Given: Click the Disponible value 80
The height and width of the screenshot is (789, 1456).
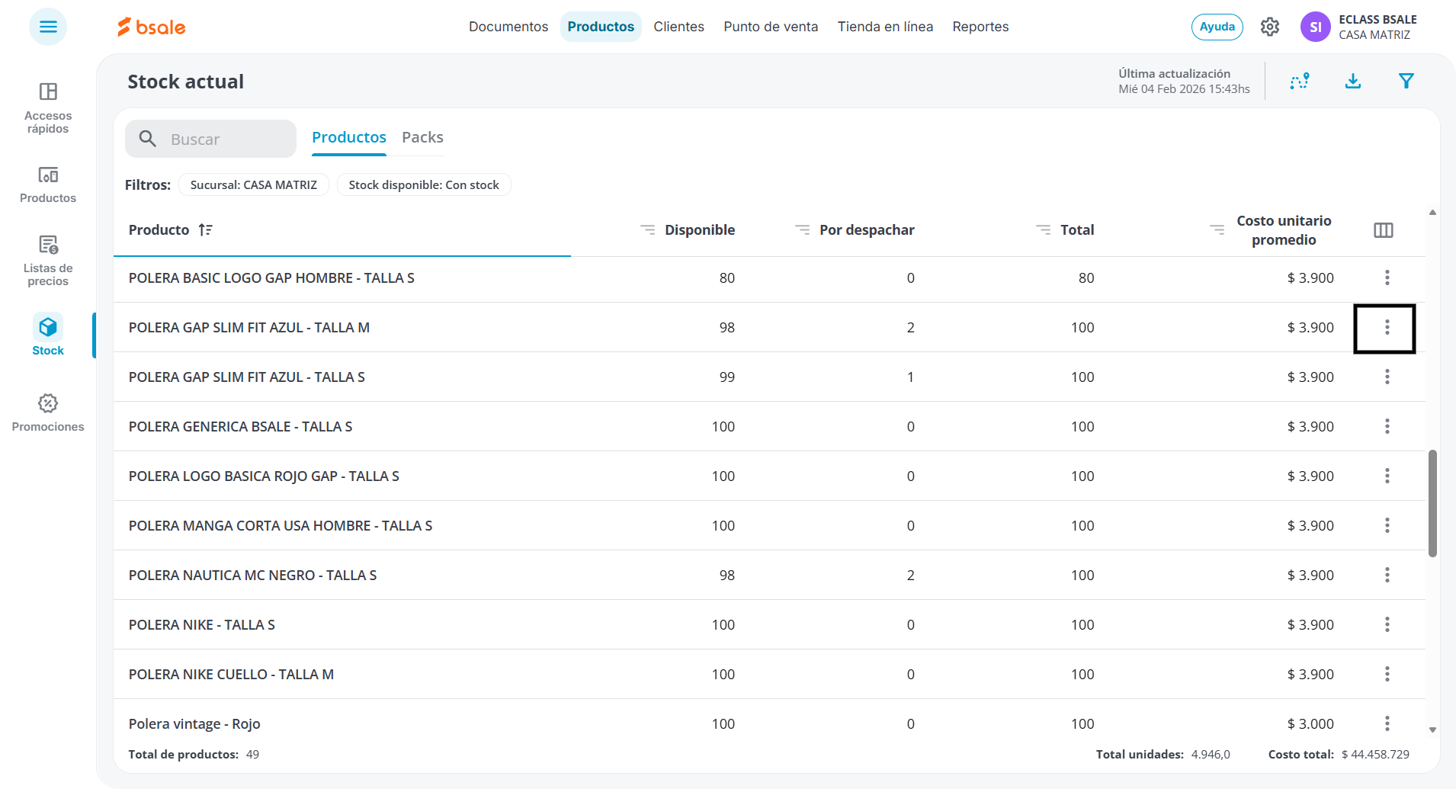Looking at the screenshot, I should pyautogui.click(x=726, y=277).
